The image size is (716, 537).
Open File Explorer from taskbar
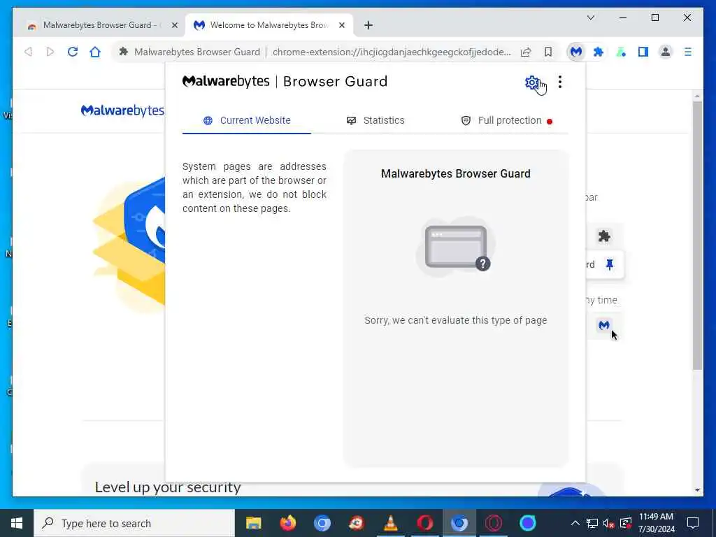pos(253,523)
